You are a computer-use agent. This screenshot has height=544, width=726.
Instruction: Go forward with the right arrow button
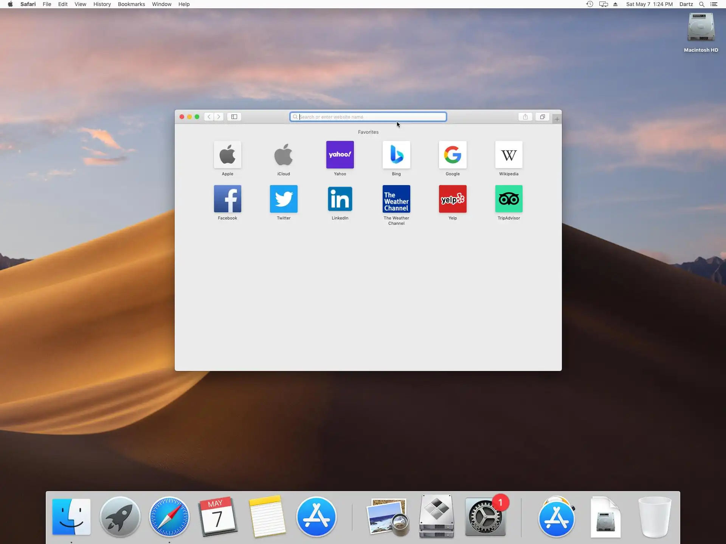point(219,117)
